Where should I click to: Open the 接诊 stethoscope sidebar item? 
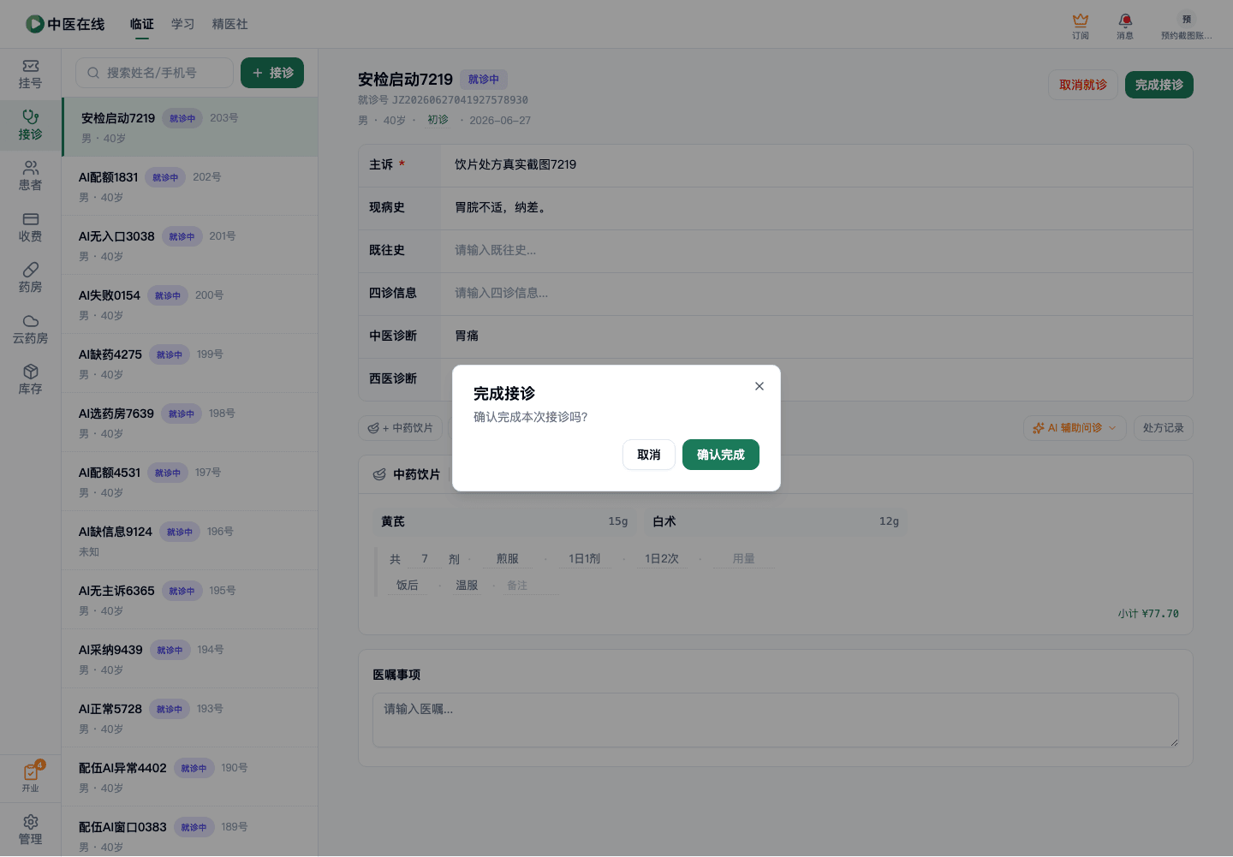point(30,125)
